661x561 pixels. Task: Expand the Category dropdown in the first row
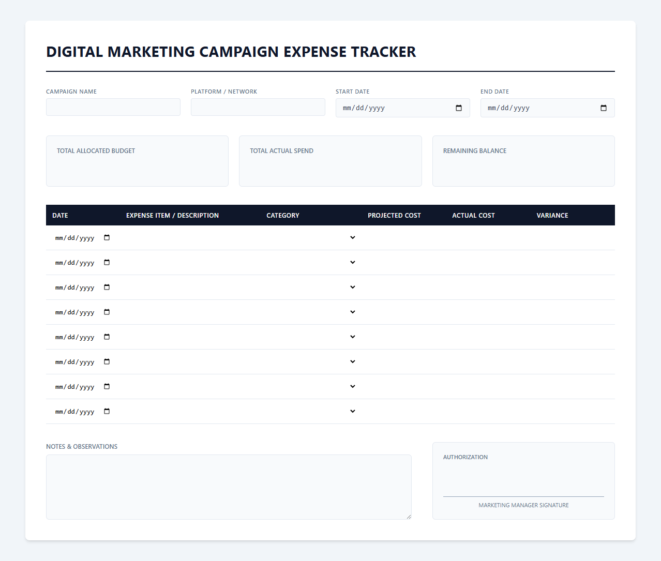click(x=311, y=238)
